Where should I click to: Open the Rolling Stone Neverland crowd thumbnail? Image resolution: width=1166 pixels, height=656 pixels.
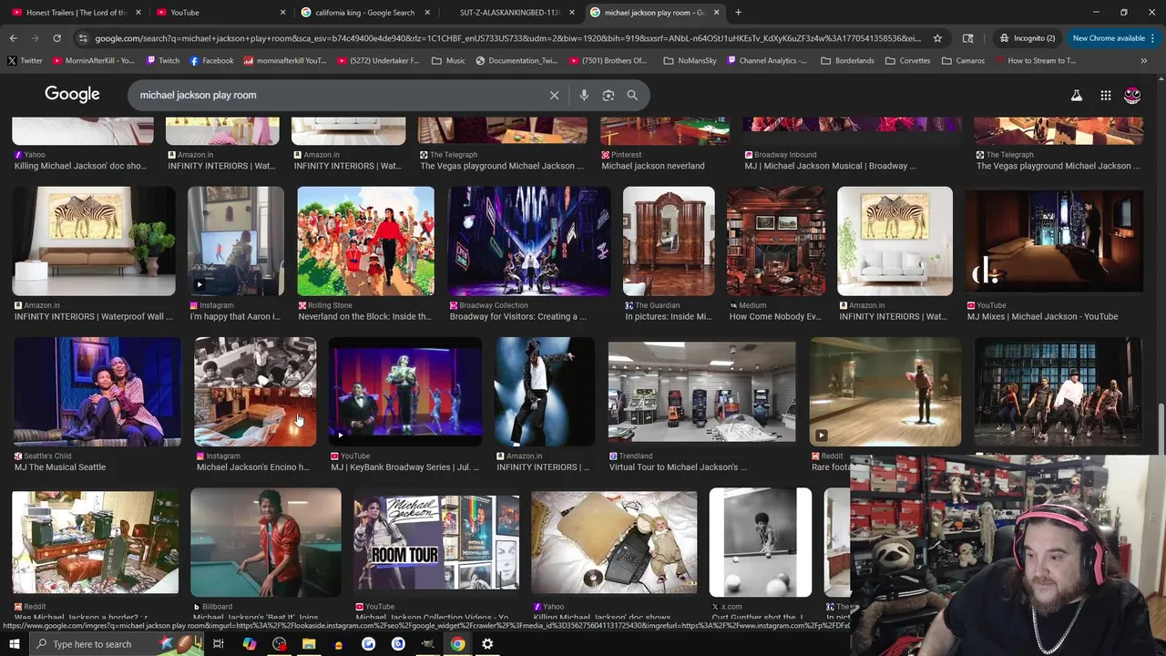pos(365,241)
